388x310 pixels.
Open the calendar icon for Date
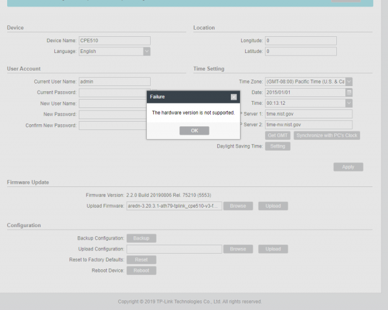(x=349, y=93)
